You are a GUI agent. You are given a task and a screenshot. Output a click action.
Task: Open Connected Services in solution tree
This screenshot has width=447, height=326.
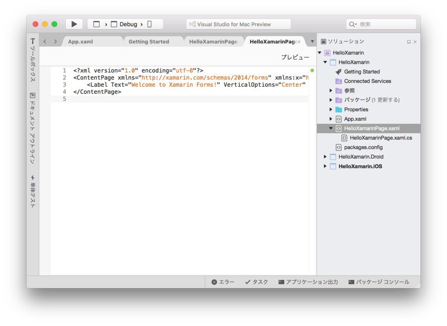(368, 81)
